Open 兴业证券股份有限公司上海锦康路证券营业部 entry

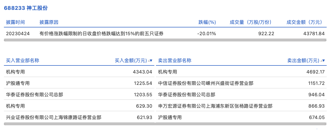tap(53, 117)
